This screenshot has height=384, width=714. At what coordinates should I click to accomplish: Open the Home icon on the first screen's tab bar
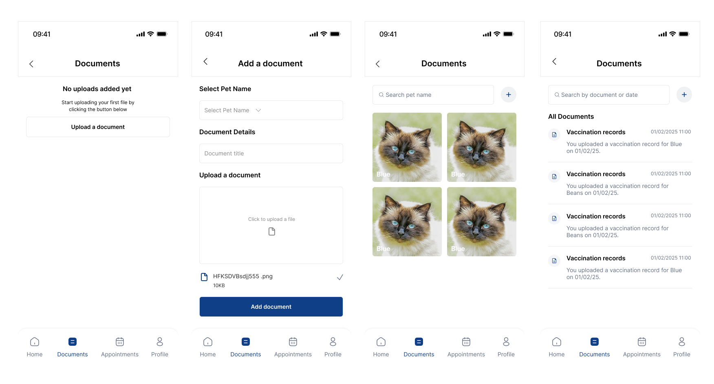(35, 342)
